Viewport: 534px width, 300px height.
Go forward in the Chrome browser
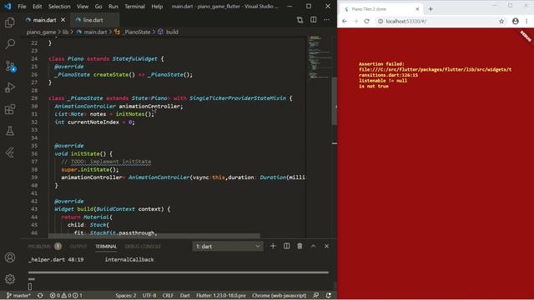click(x=355, y=21)
